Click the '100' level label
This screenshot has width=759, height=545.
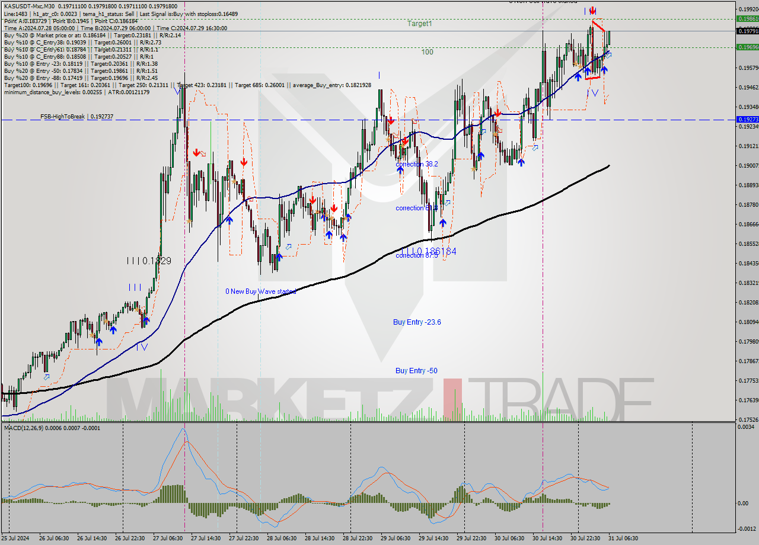(427, 52)
